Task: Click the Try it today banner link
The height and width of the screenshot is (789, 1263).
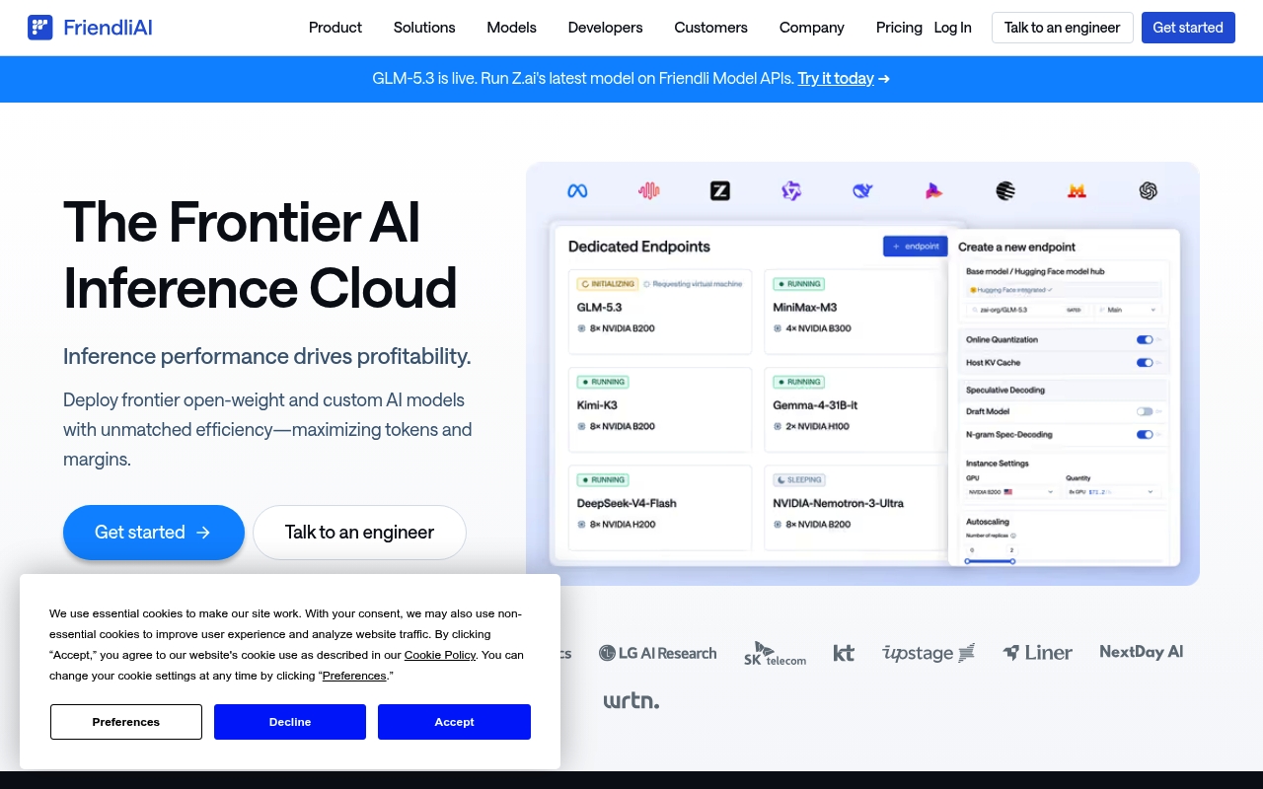Action: [x=836, y=79]
